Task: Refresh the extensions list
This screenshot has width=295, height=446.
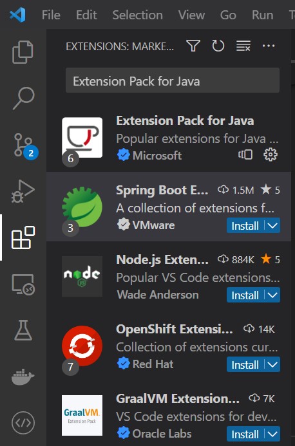Action: [218, 46]
